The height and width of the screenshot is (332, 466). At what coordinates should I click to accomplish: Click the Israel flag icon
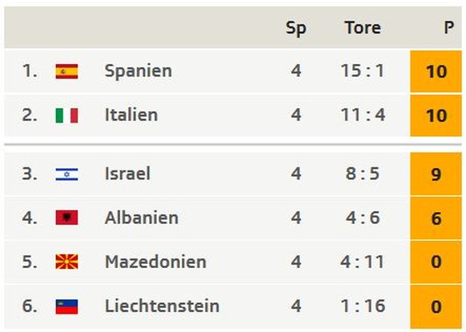[x=66, y=174]
